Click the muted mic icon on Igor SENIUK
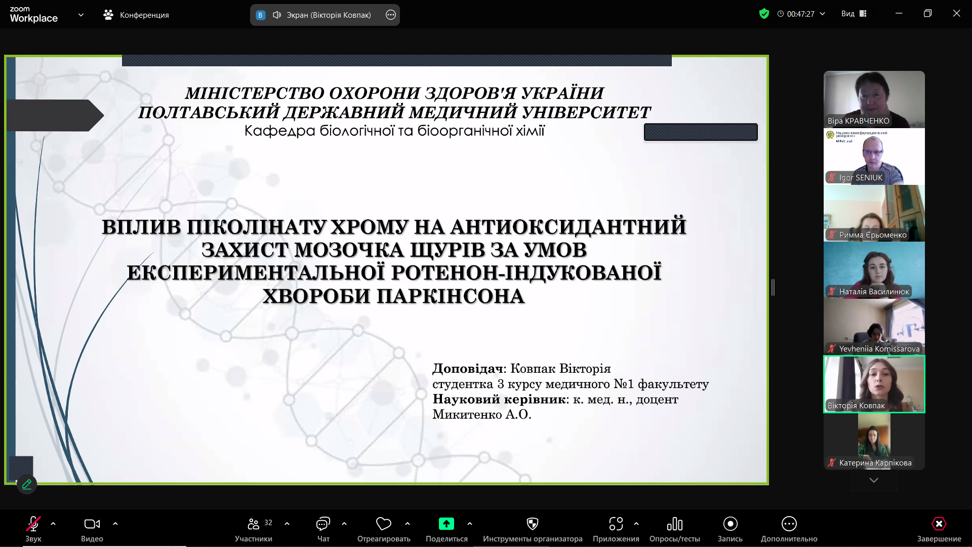 (x=832, y=177)
